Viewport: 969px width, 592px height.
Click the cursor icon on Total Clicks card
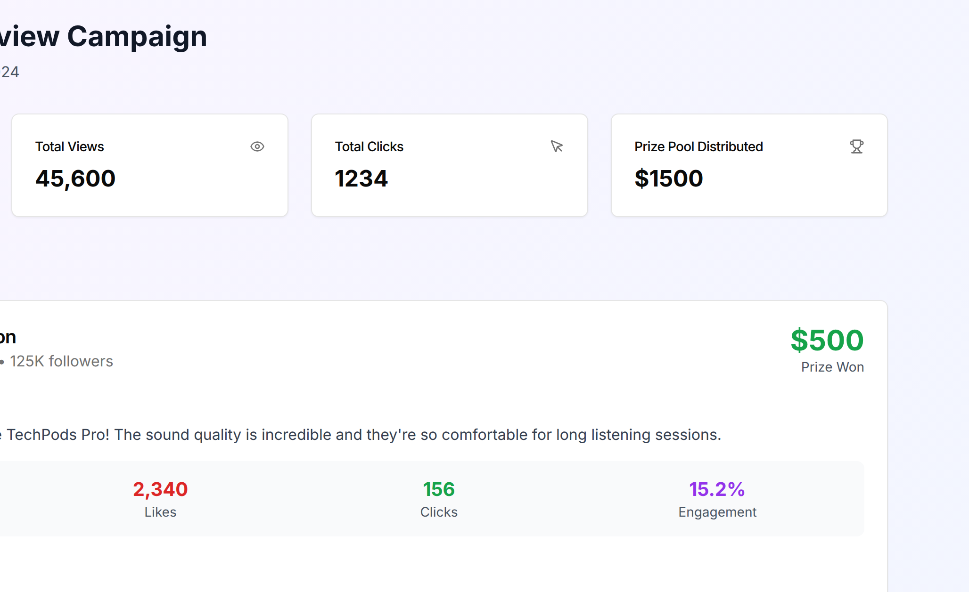(x=557, y=146)
